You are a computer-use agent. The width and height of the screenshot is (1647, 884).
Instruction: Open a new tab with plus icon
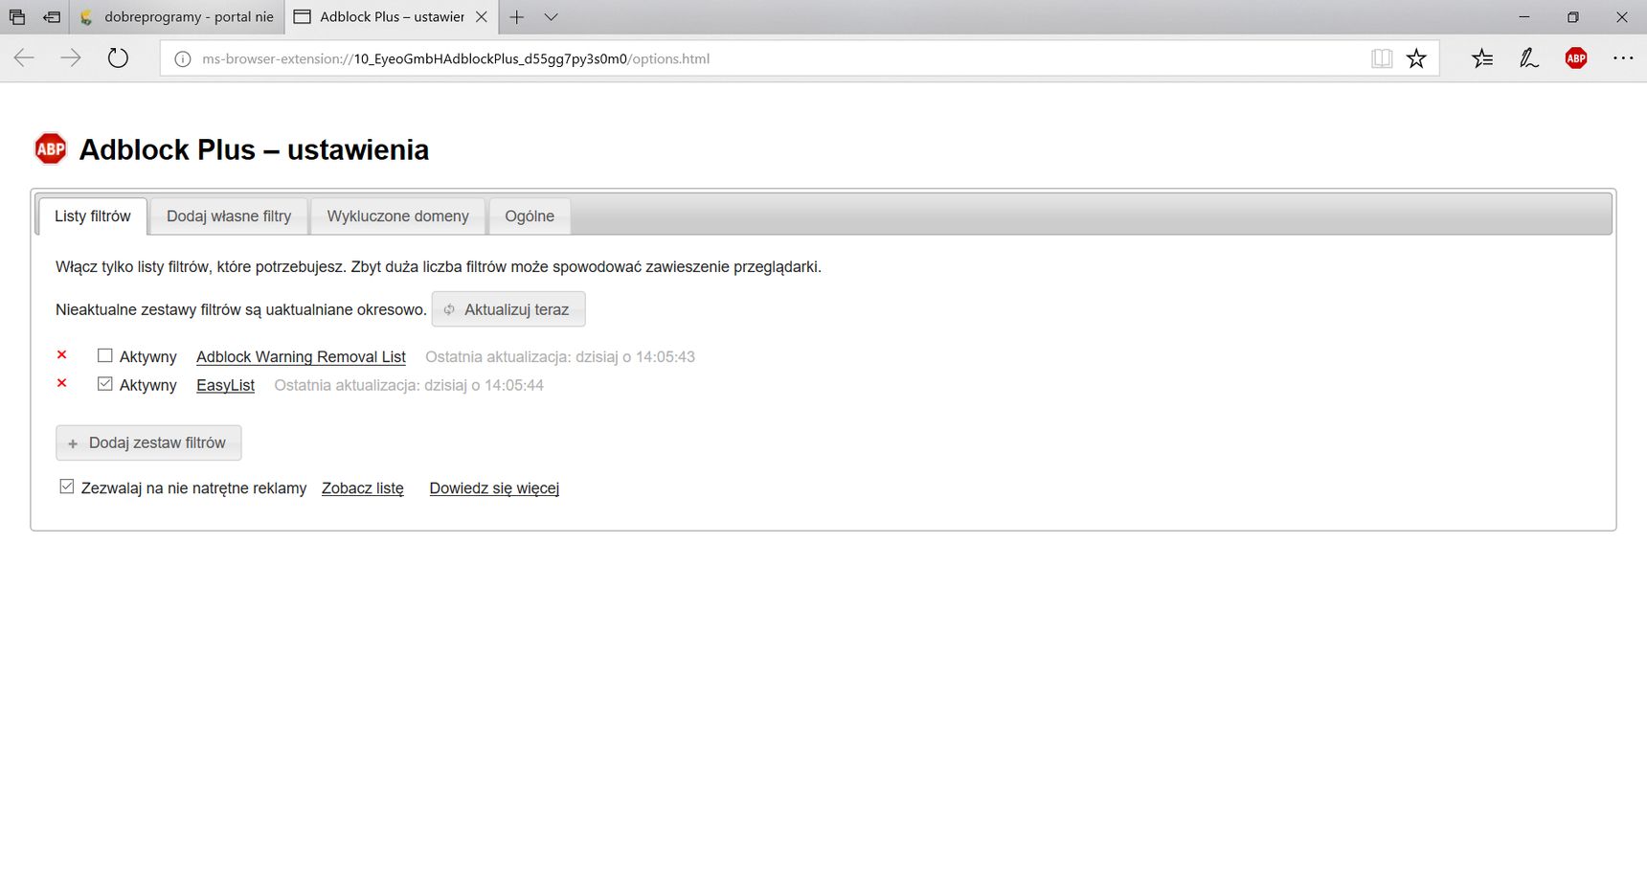point(517,17)
